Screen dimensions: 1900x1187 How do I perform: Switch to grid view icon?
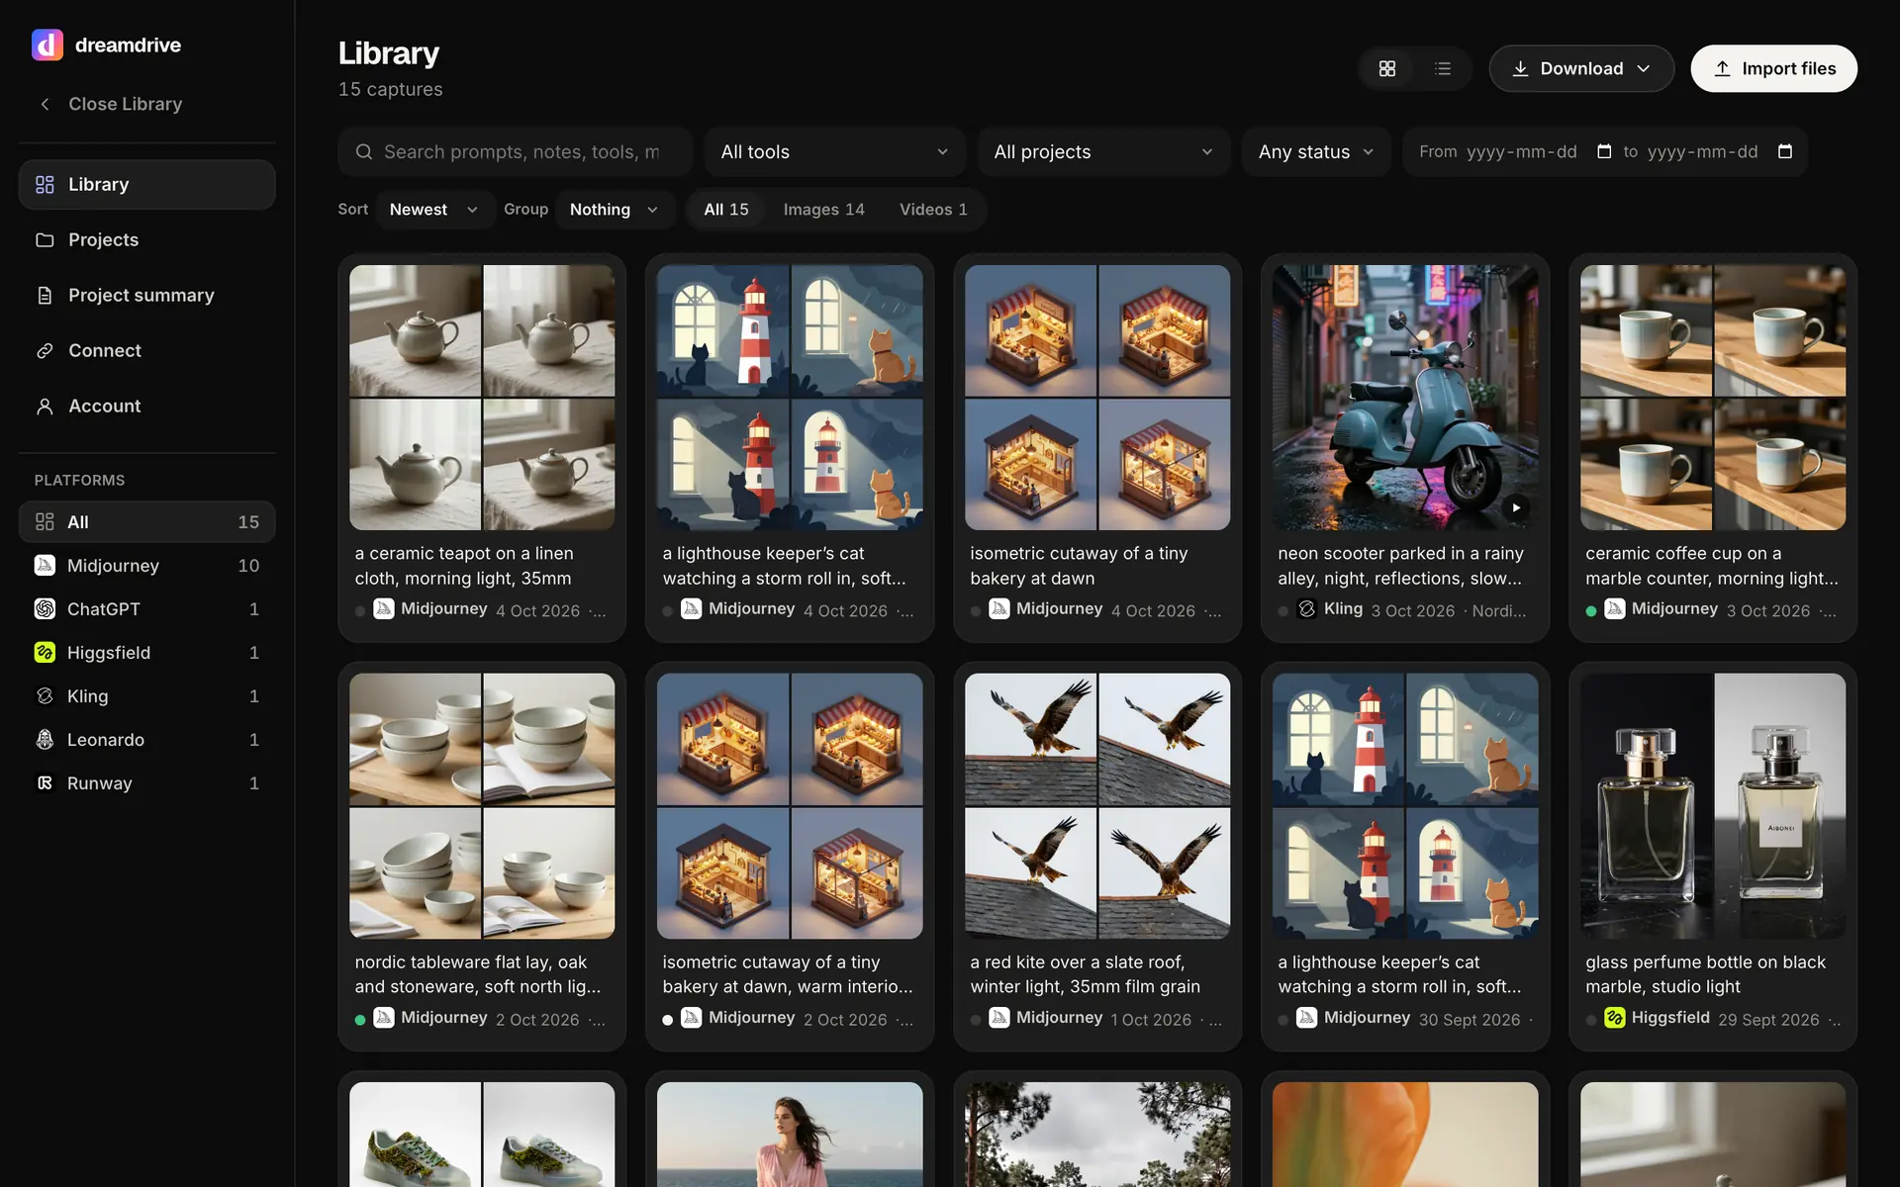[1387, 68]
